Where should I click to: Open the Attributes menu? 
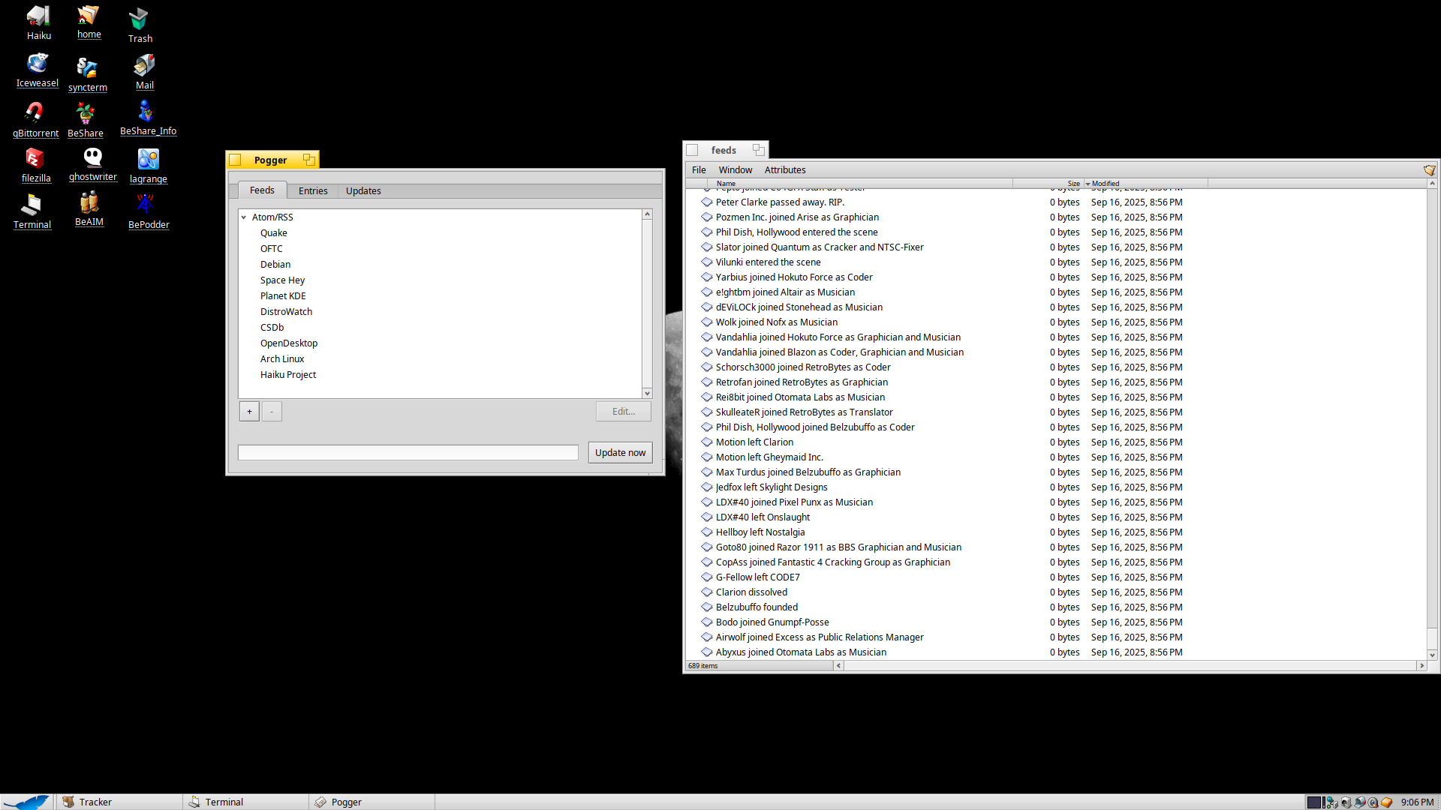pyautogui.click(x=784, y=170)
